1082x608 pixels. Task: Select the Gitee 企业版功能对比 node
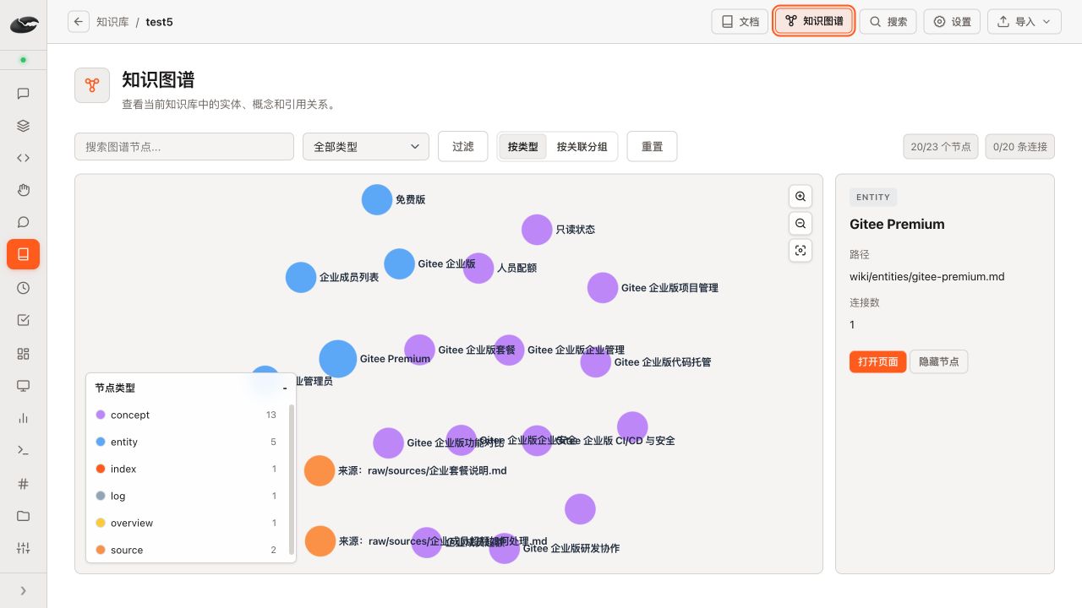coord(389,443)
